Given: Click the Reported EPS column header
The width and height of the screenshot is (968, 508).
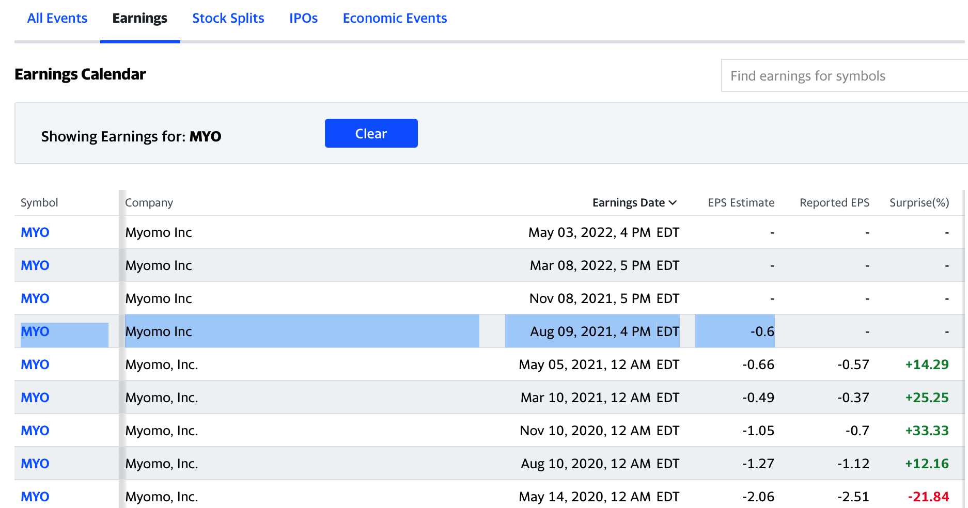Looking at the screenshot, I should coord(834,202).
